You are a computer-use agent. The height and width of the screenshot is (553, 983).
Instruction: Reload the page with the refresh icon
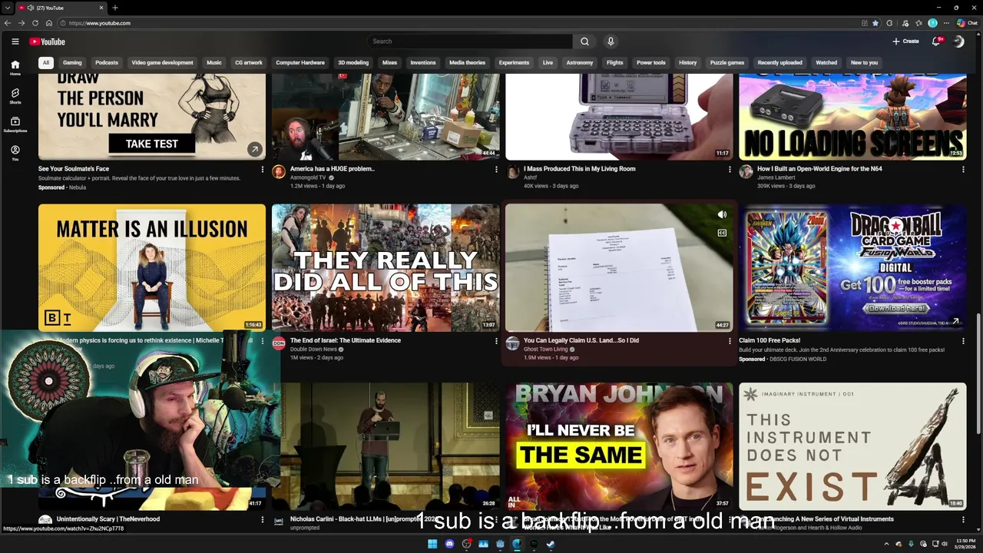(35, 23)
